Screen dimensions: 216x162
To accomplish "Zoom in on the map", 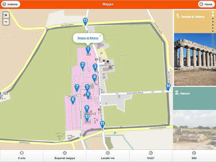I will (6, 15).
